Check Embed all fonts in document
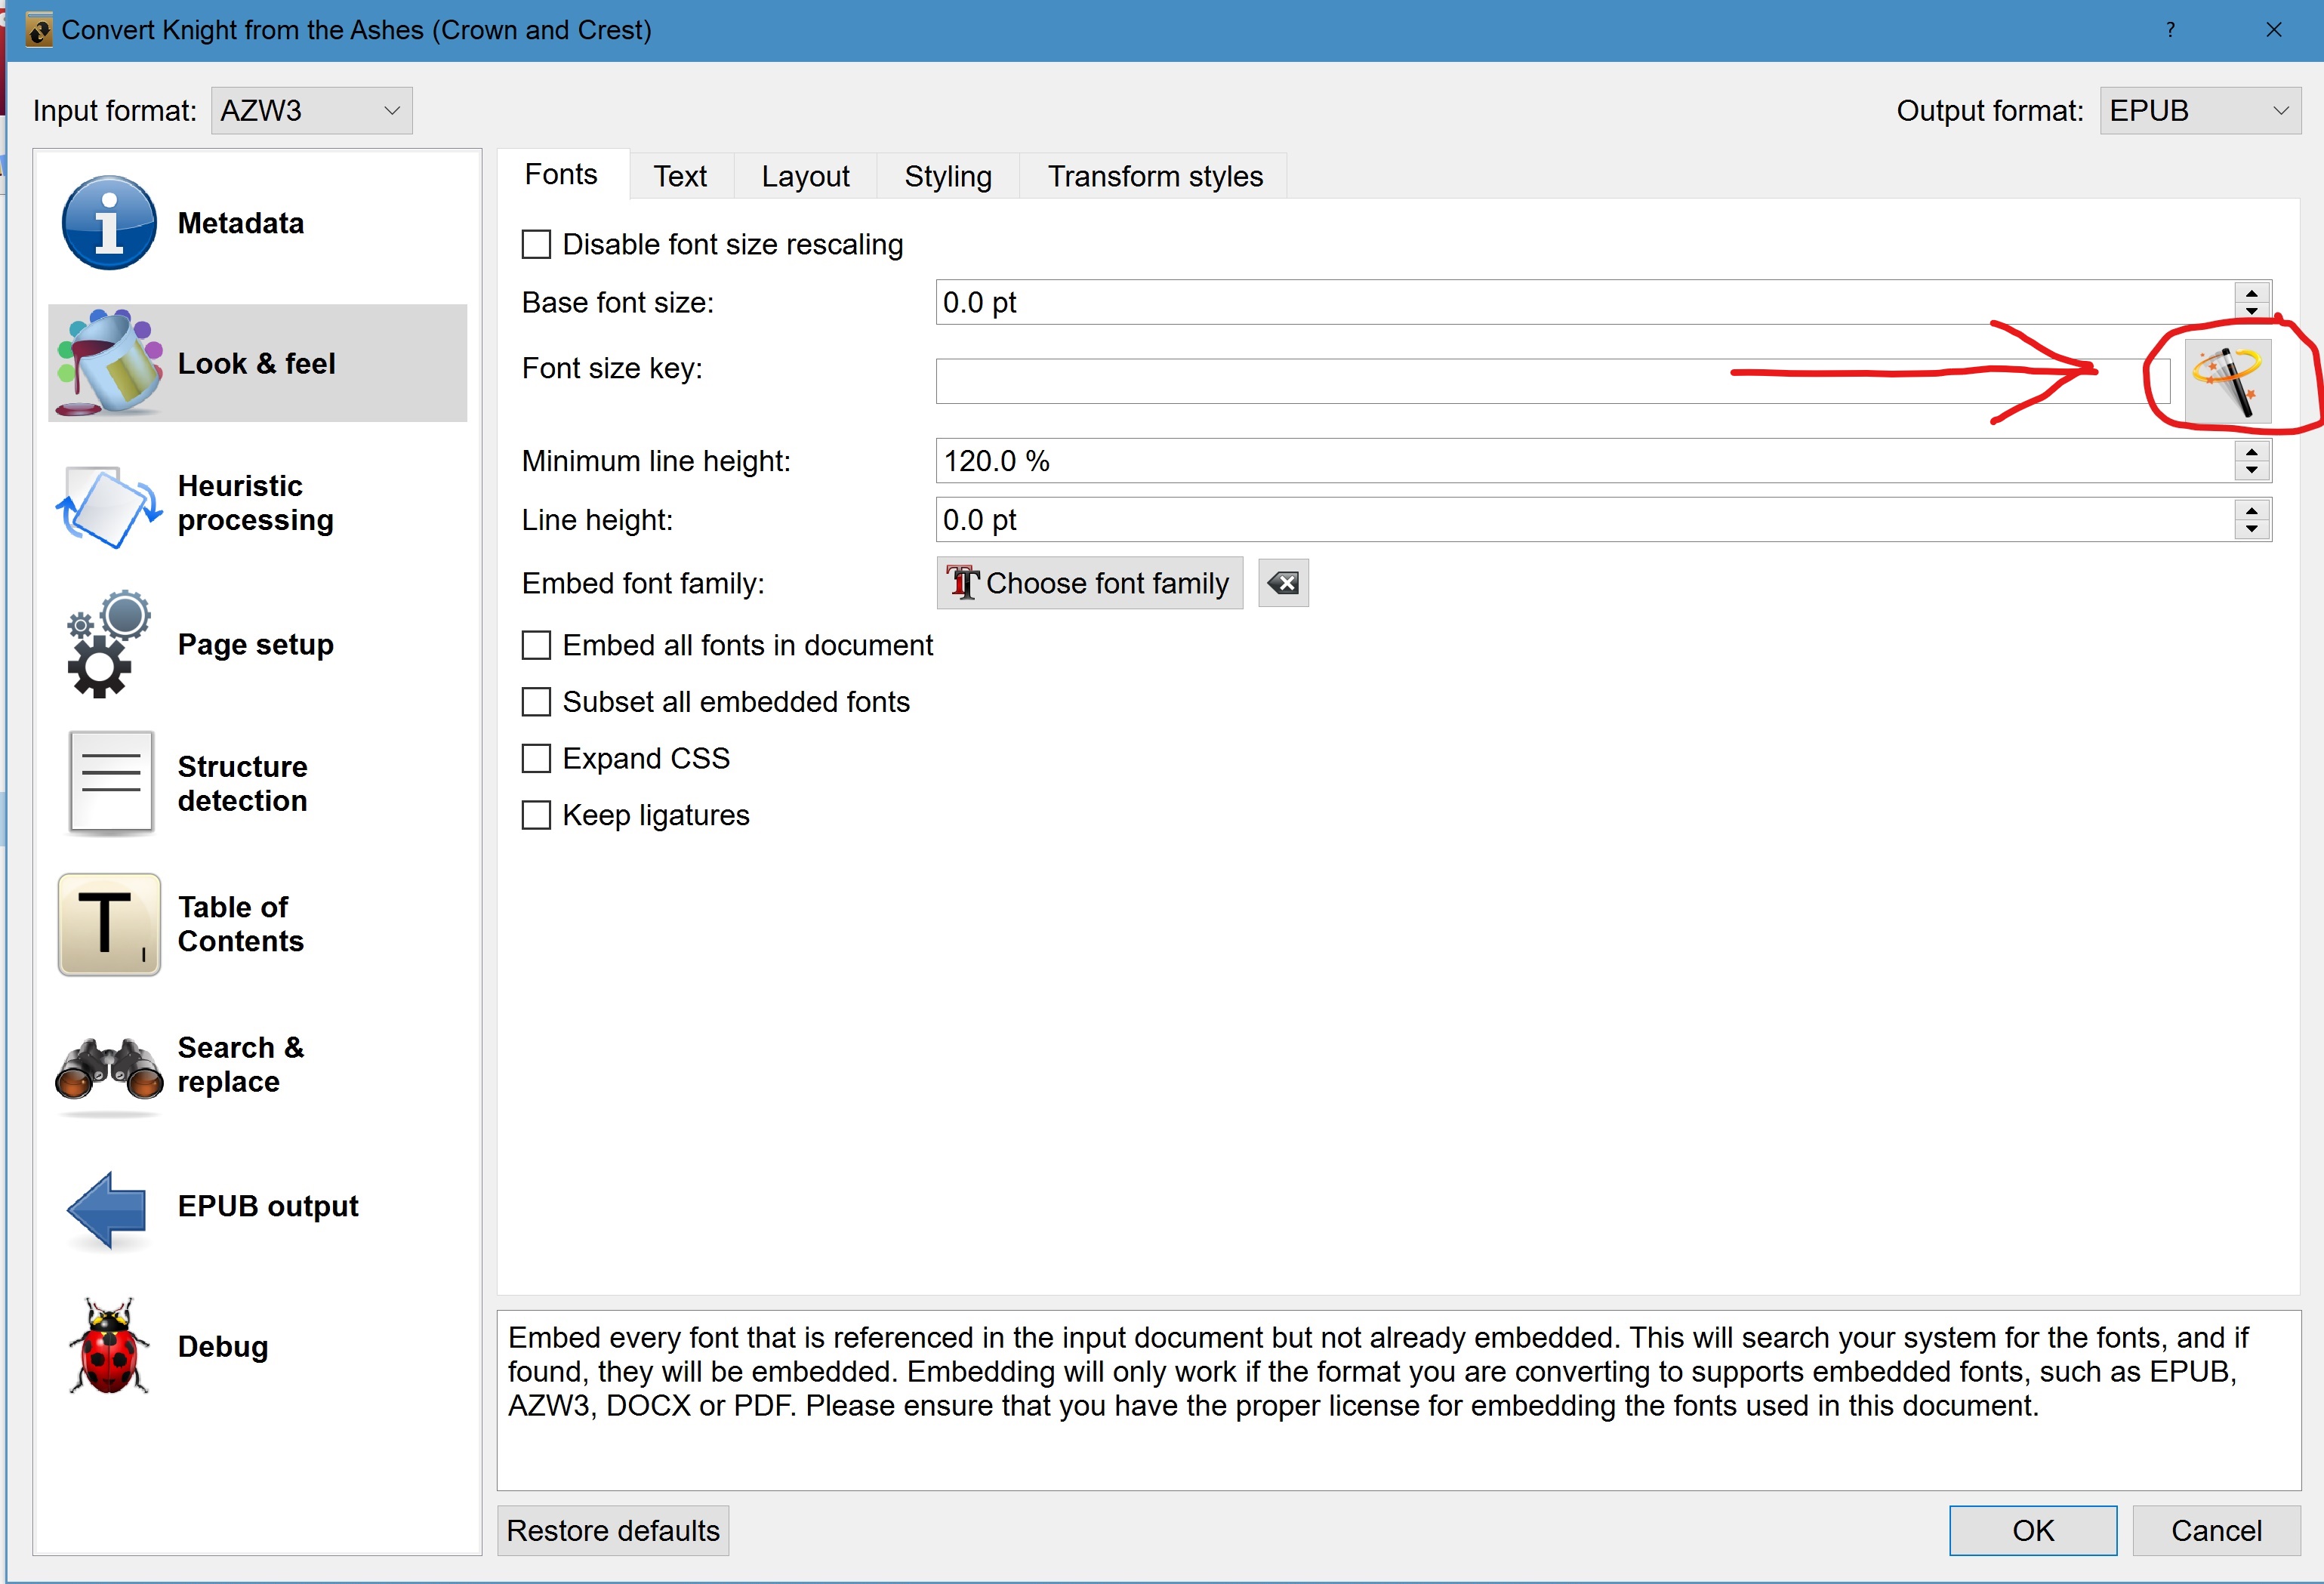2324x1584 pixels. 537,645
